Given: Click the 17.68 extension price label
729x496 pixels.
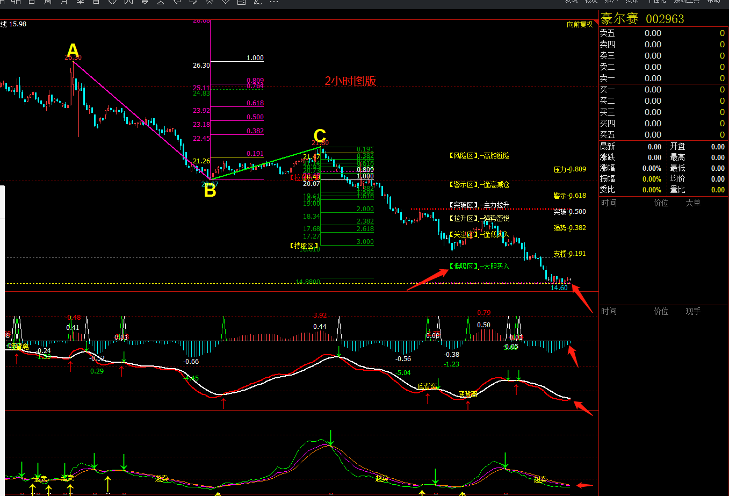Looking at the screenshot, I should click(312, 229).
